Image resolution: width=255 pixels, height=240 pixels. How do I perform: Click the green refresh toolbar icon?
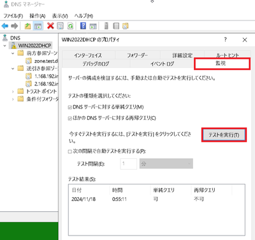[70, 26]
